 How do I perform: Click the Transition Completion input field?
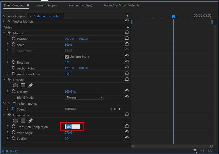pyautogui.click(x=73, y=127)
